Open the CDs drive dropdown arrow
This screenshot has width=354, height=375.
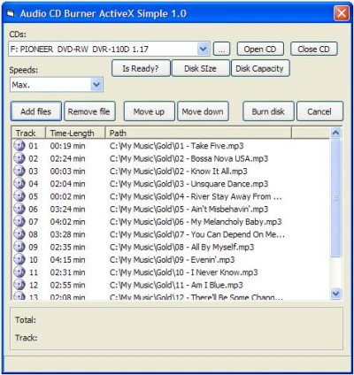[x=203, y=49]
